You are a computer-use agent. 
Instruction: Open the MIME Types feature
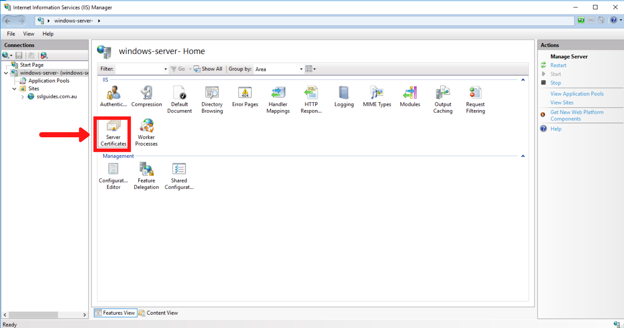point(377,97)
